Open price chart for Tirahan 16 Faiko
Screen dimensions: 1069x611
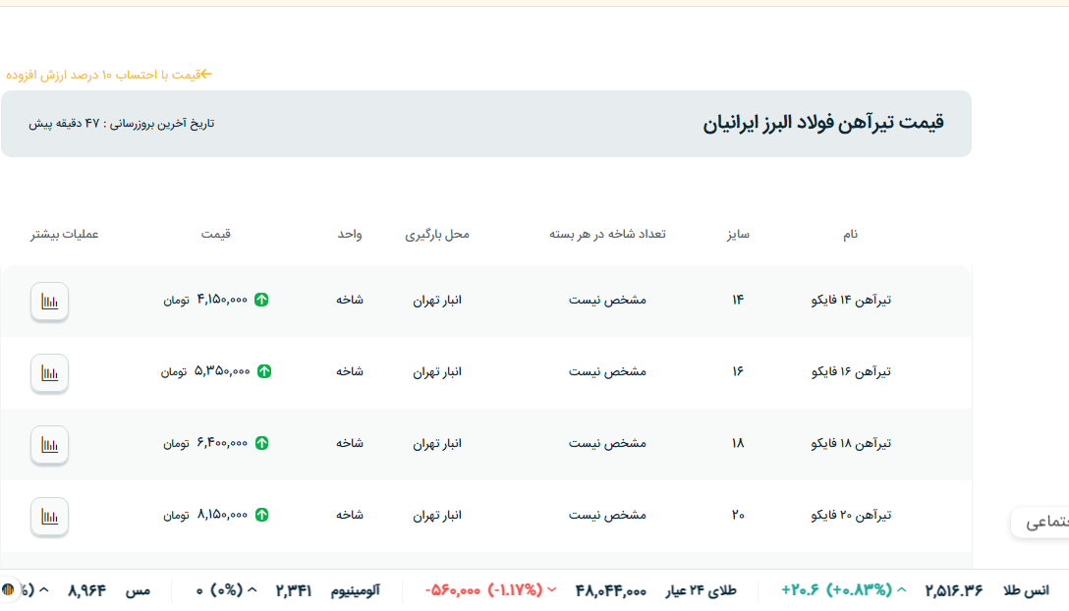(49, 373)
